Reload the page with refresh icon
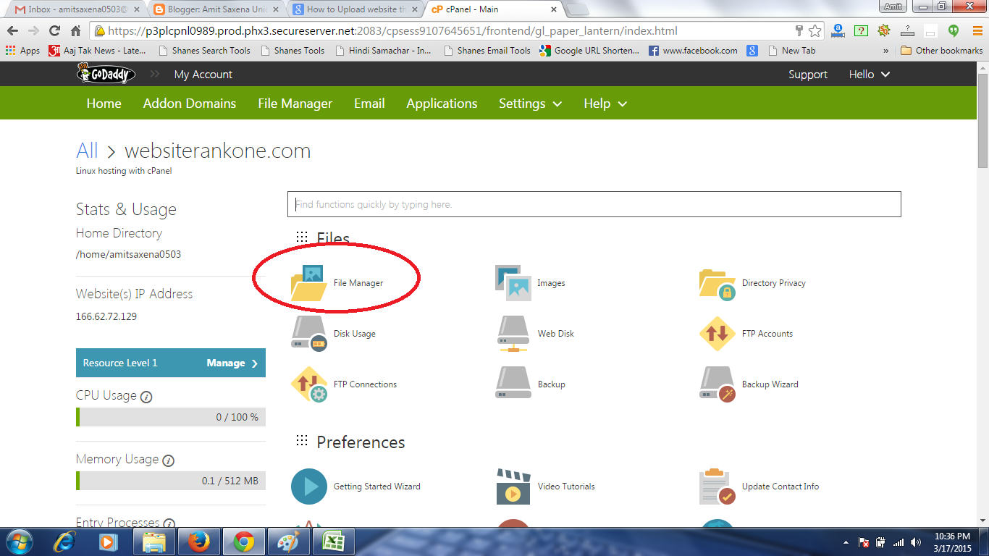 coord(54,31)
